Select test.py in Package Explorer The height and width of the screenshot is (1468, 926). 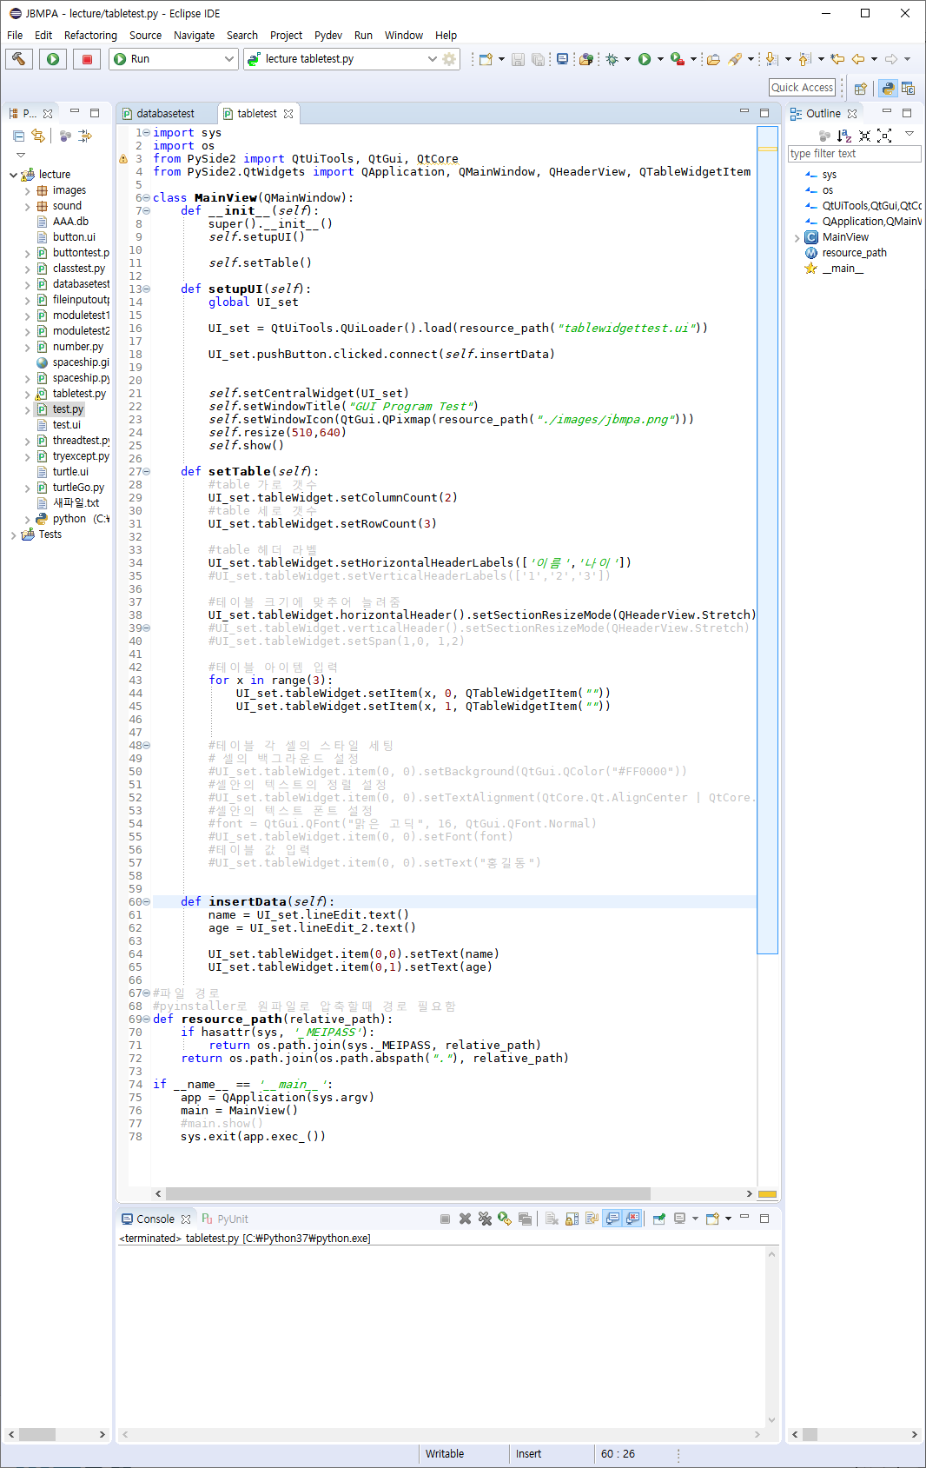(x=68, y=409)
